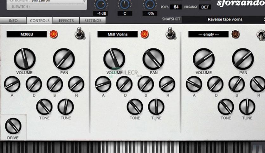Viewport: 265px width, 153px height.
Task: Click the M300B sustain (S) knob
Action: click(x=55, y=84)
